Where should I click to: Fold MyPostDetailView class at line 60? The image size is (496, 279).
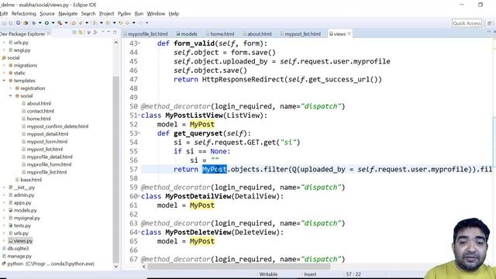(139, 195)
